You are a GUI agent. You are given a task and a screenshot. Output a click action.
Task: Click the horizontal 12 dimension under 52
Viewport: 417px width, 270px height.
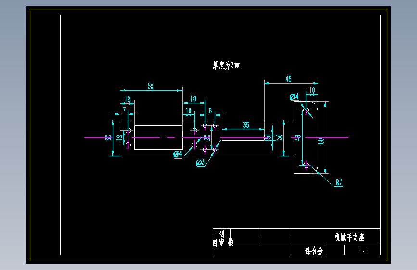(127, 99)
